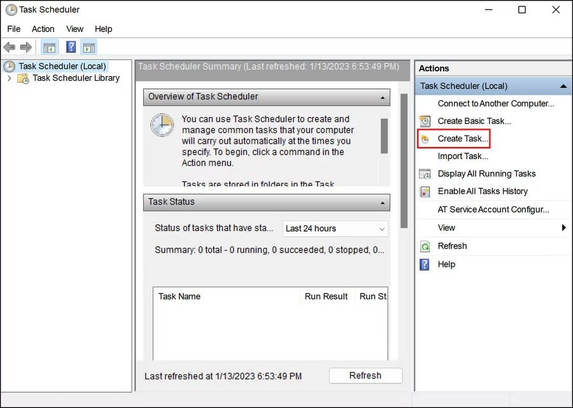This screenshot has height=408, width=573.
Task: Open the Last 24 hours dropdown
Action: pyautogui.click(x=336, y=229)
